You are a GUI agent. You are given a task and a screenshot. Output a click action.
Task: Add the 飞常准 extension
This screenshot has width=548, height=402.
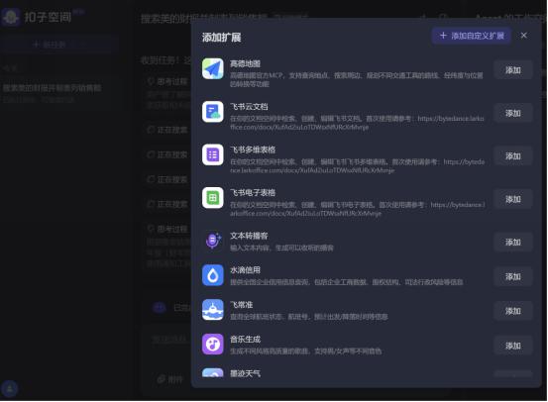pos(513,311)
